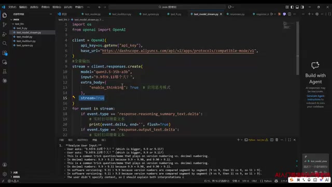
Task: Click the orange extension icon in editor toolbar
Action: tap(279, 14)
